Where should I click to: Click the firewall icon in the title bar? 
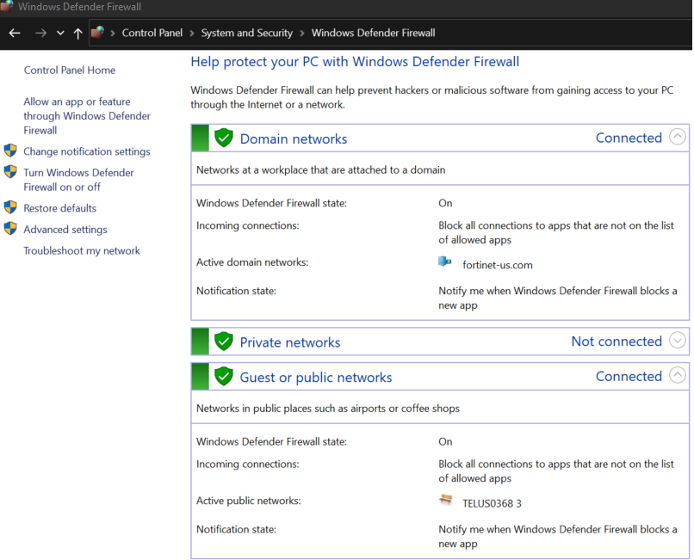9,7
